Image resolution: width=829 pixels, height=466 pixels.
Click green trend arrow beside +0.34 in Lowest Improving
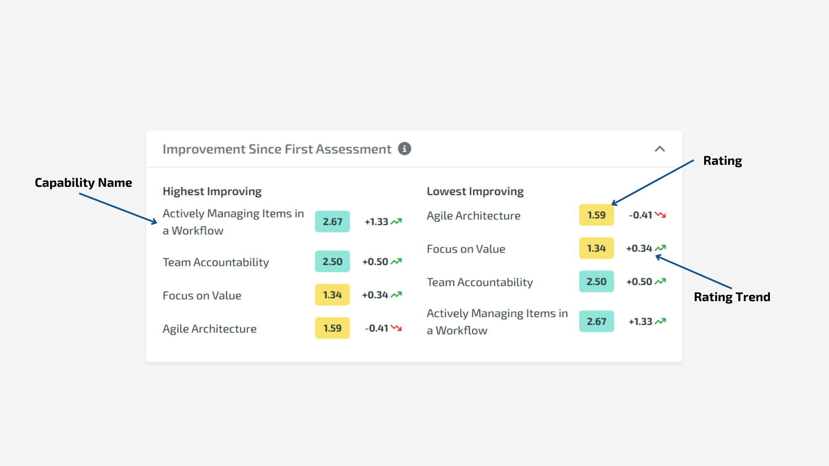(660, 248)
